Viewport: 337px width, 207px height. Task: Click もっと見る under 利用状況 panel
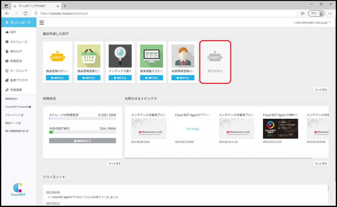click(x=115, y=164)
